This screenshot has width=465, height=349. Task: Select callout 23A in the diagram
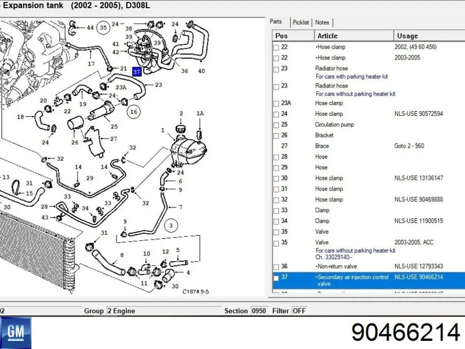[x=121, y=87]
